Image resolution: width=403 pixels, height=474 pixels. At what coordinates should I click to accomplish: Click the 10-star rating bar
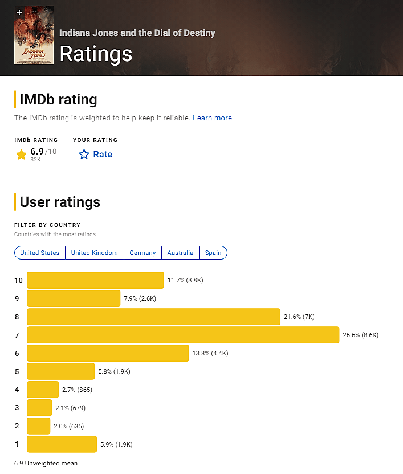pyautogui.click(x=95, y=280)
